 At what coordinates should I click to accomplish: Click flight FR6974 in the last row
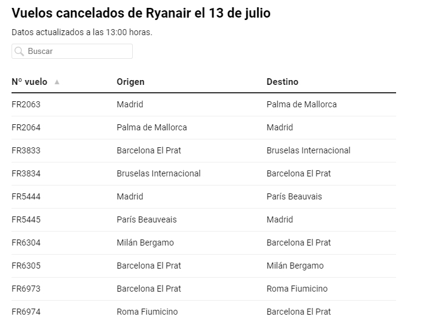point(26,312)
